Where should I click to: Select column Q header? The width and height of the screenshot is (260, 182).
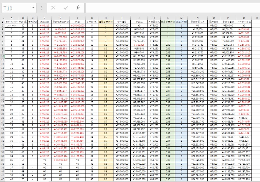pos(244,18)
